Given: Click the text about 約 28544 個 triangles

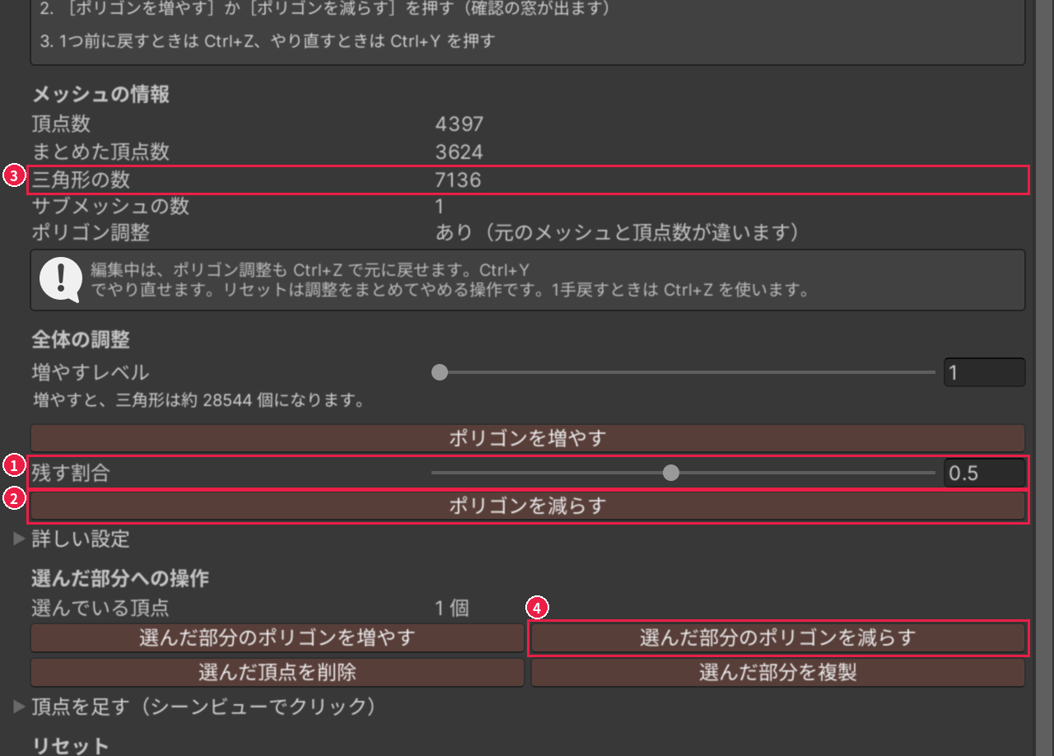Looking at the screenshot, I should pos(198,401).
